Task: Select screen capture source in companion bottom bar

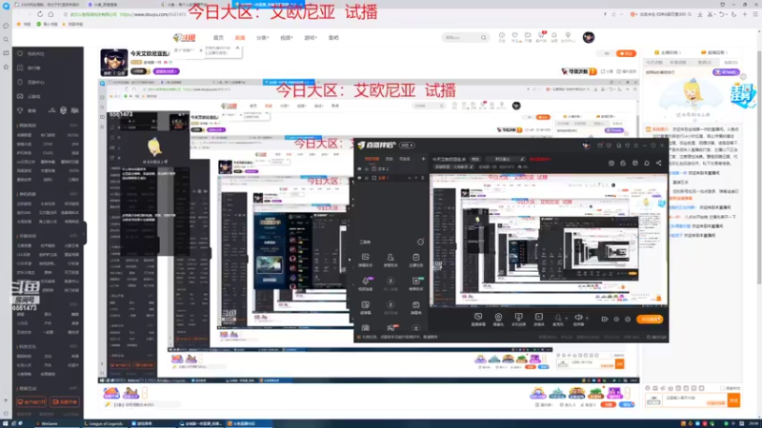Action: point(478,319)
